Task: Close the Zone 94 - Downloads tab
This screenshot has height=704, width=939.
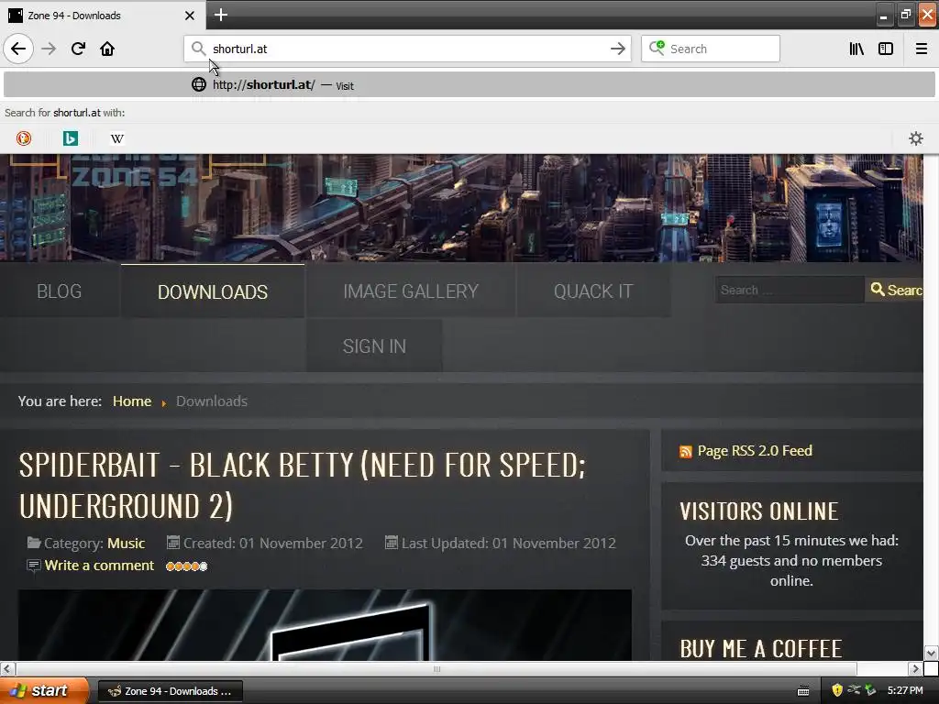Action: pos(189,16)
